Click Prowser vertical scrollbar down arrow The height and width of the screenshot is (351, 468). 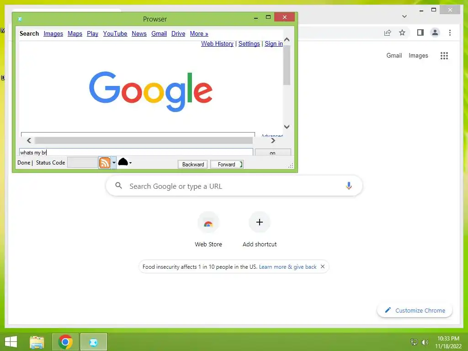287,127
